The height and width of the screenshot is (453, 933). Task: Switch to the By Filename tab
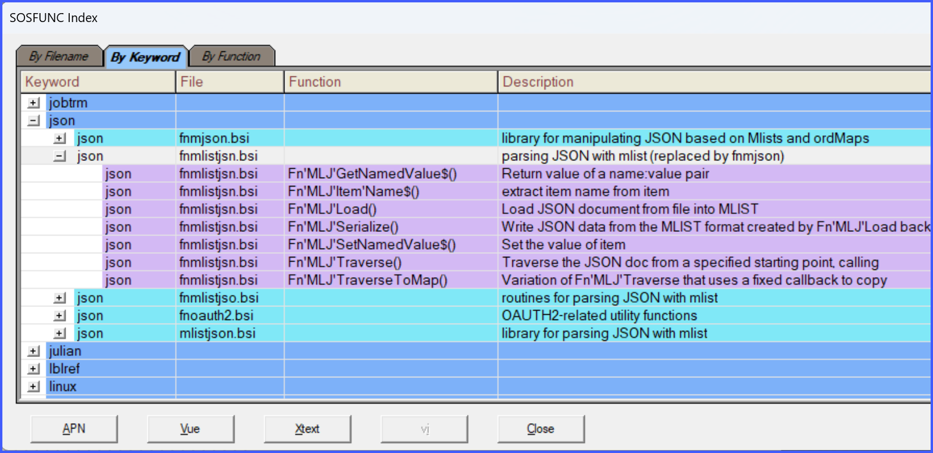point(58,57)
